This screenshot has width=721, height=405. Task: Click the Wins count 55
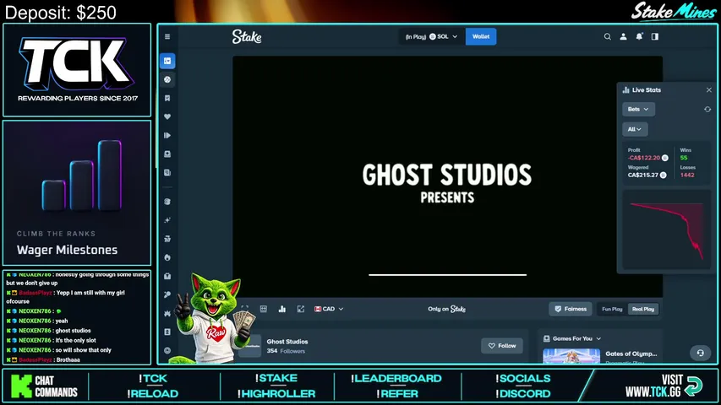tap(684, 158)
